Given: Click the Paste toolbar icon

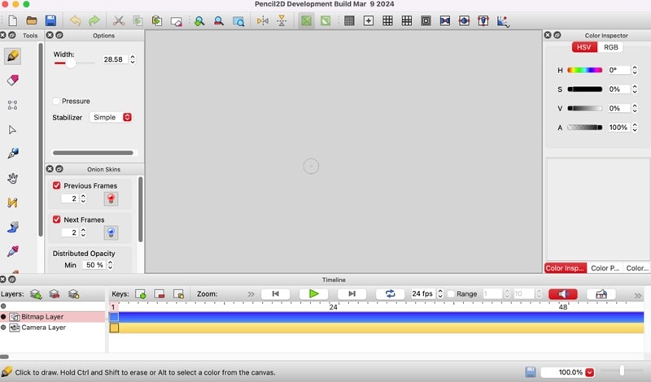Looking at the screenshot, I should point(157,21).
